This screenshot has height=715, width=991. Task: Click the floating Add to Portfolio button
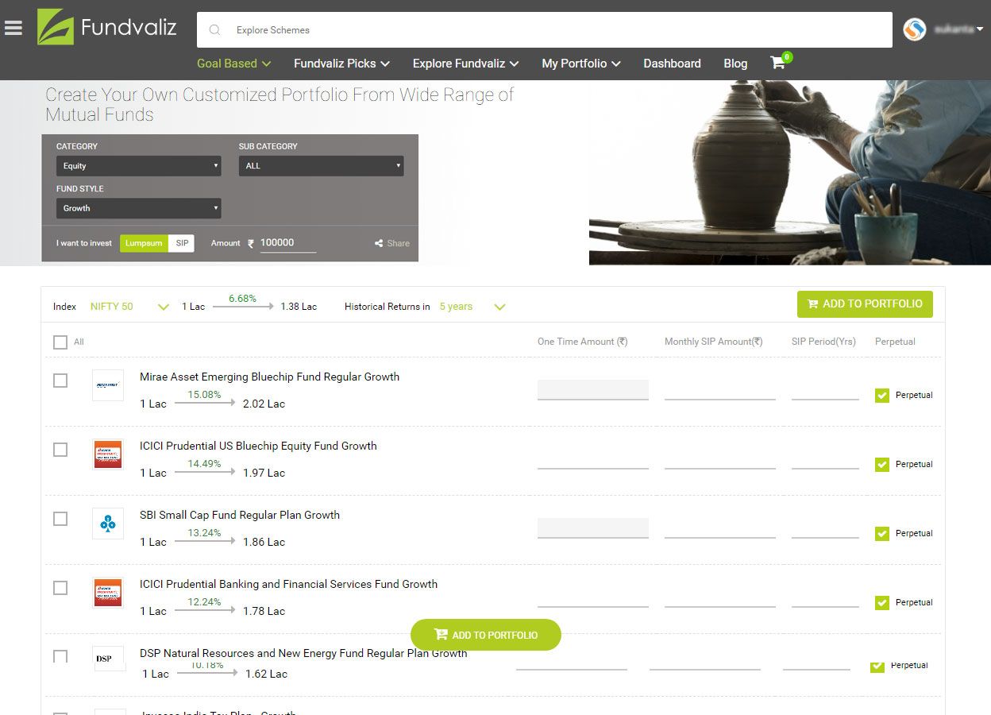tap(486, 635)
